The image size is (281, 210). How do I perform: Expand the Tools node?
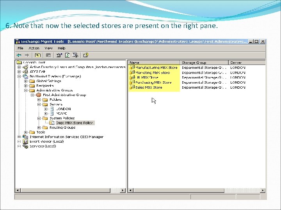click(26, 132)
